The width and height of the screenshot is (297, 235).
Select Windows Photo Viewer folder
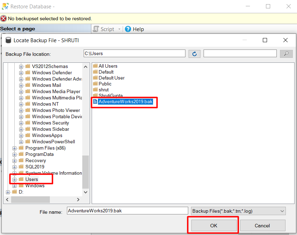56,110
